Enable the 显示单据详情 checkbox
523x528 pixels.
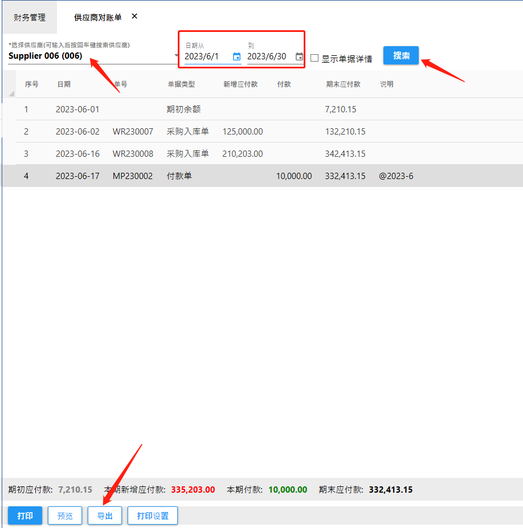click(314, 58)
